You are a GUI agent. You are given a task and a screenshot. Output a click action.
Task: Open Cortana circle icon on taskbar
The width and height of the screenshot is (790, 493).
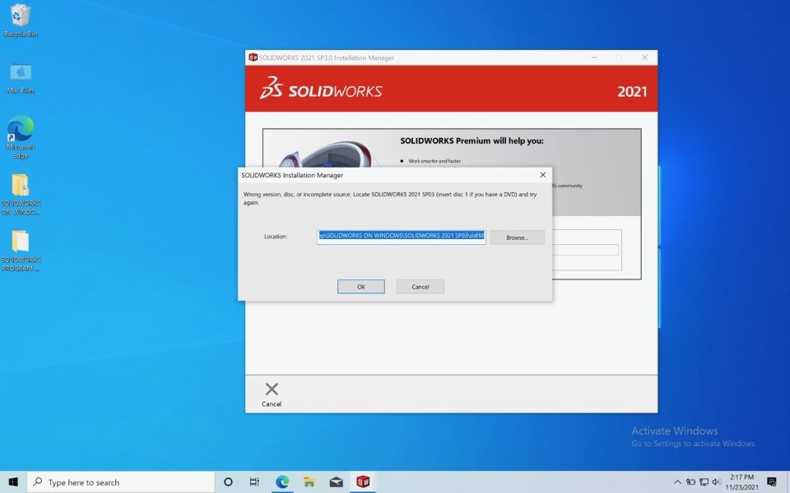tap(228, 482)
